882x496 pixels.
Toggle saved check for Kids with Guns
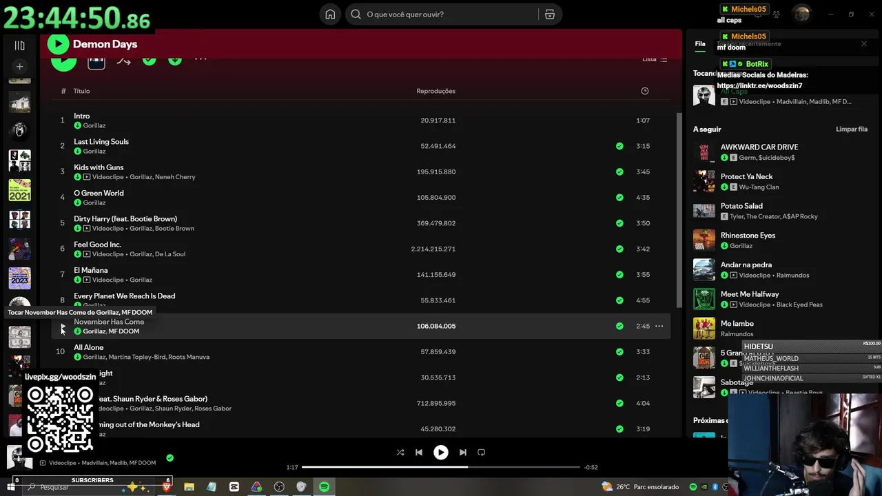click(x=619, y=172)
